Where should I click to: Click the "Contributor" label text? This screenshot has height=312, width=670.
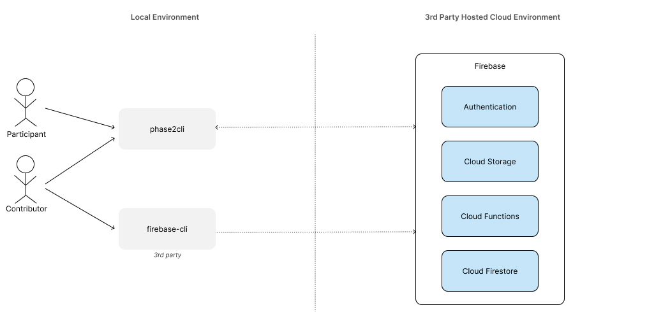(27, 209)
